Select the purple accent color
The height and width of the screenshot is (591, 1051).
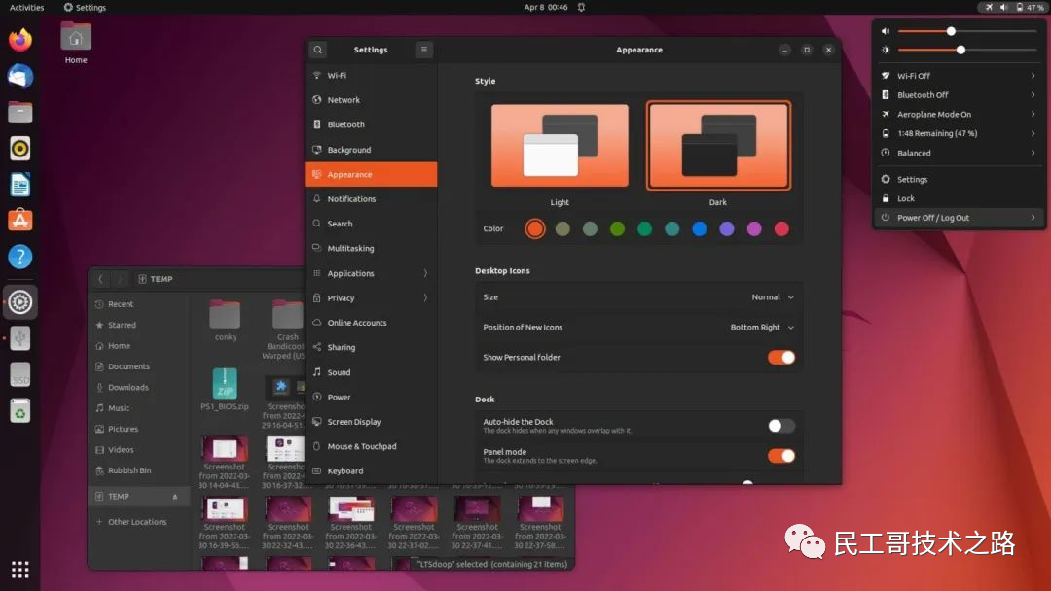pos(727,228)
